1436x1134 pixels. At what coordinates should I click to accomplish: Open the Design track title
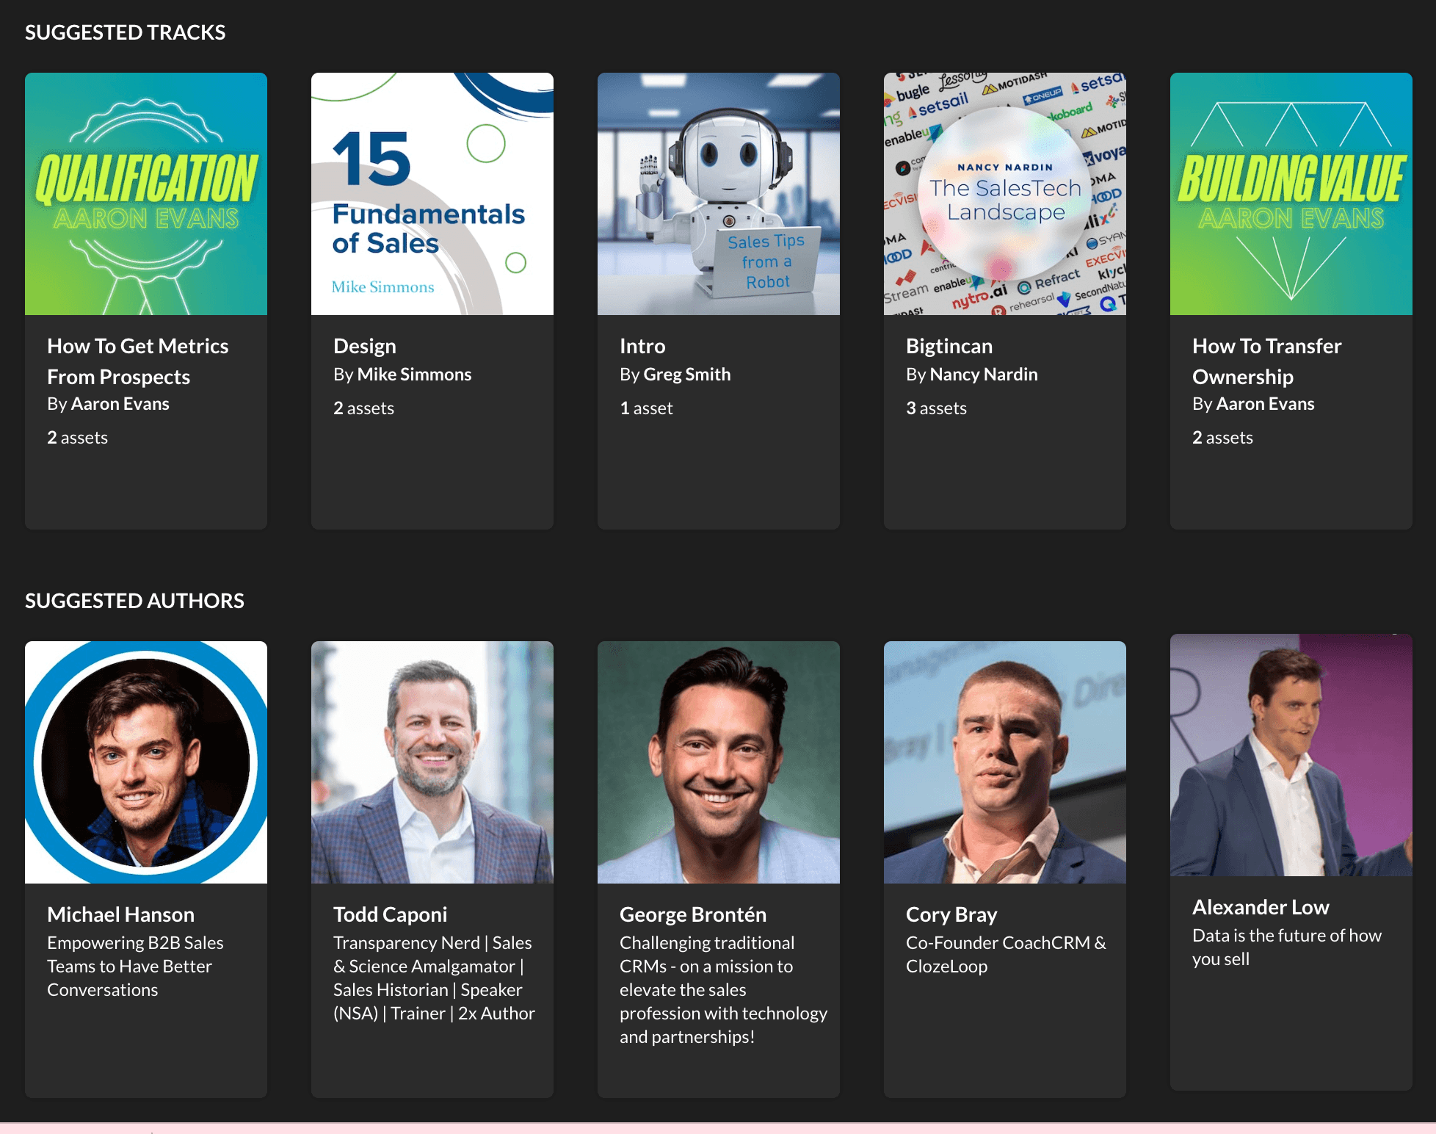[x=364, y=346]
